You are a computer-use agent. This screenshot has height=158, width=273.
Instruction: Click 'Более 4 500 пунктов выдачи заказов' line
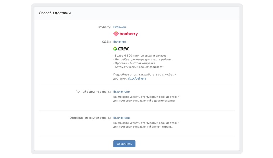pyautogui.click(x=140, y=56)
